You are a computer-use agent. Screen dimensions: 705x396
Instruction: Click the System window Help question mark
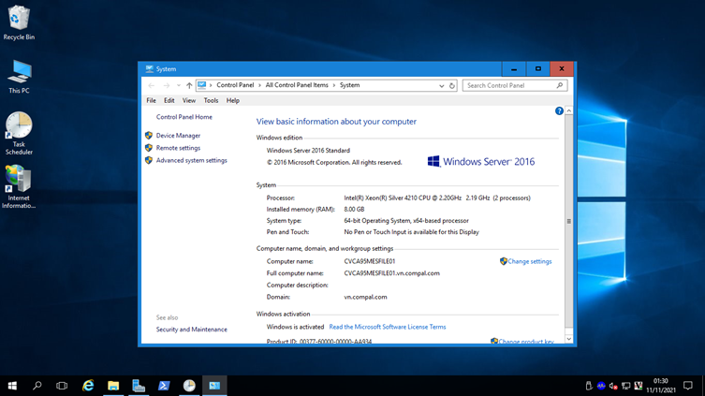pyautogui.click(x=559, y=111)
